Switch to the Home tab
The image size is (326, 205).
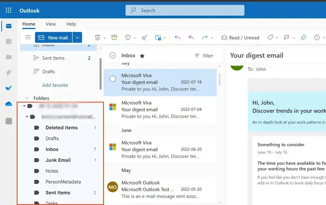[x=29, y=24]
